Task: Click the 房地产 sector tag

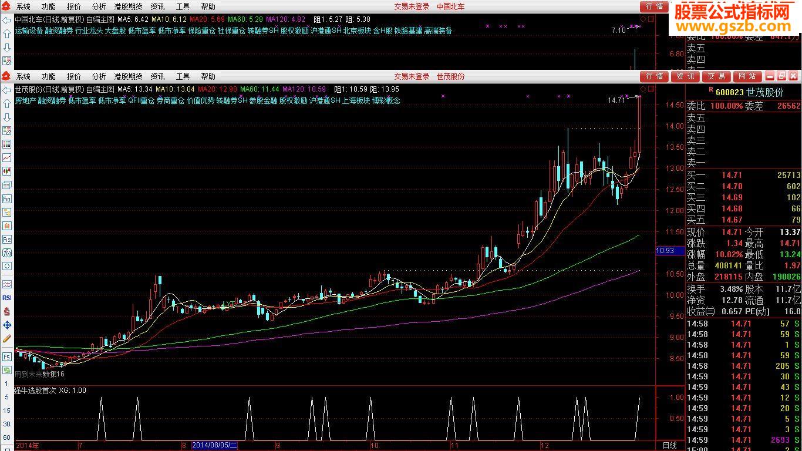Action: (x=25, y=100)
